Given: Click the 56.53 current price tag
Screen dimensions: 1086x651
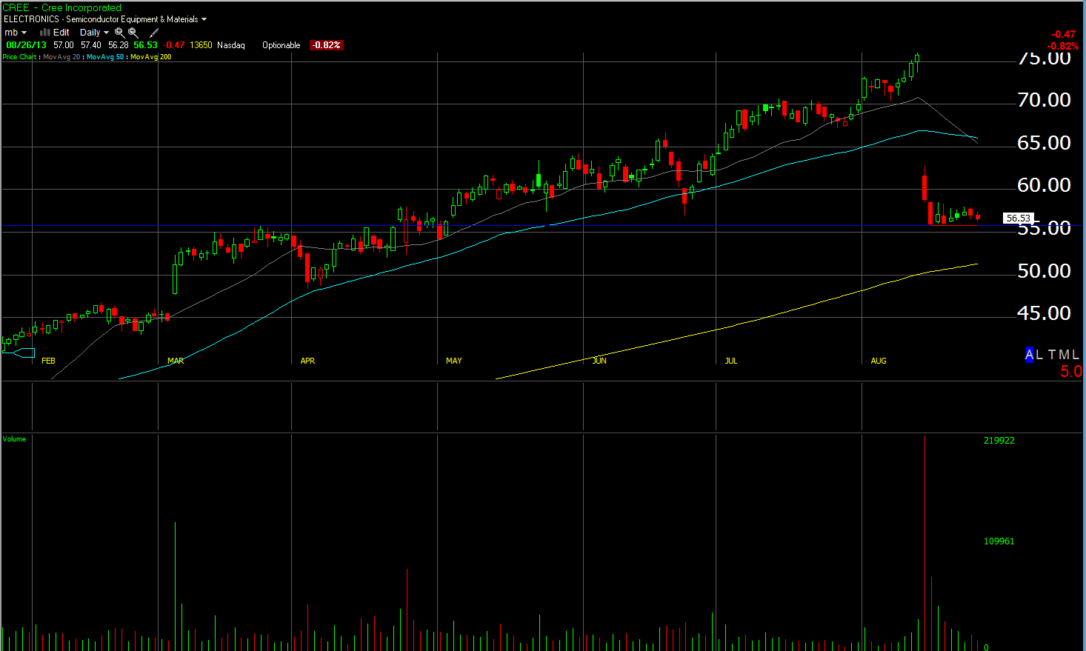Looking at the screenshot, I should pyautogui.click(x=1018, y=218).
